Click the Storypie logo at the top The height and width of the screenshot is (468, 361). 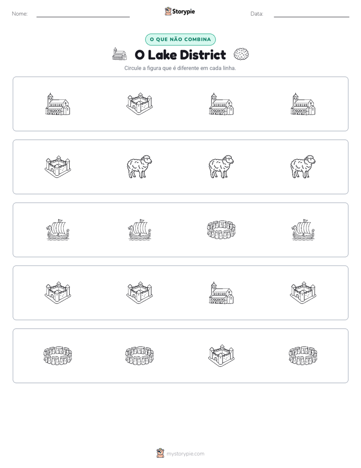179,11
